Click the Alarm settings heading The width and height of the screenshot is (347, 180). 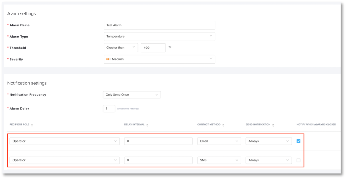22,14
